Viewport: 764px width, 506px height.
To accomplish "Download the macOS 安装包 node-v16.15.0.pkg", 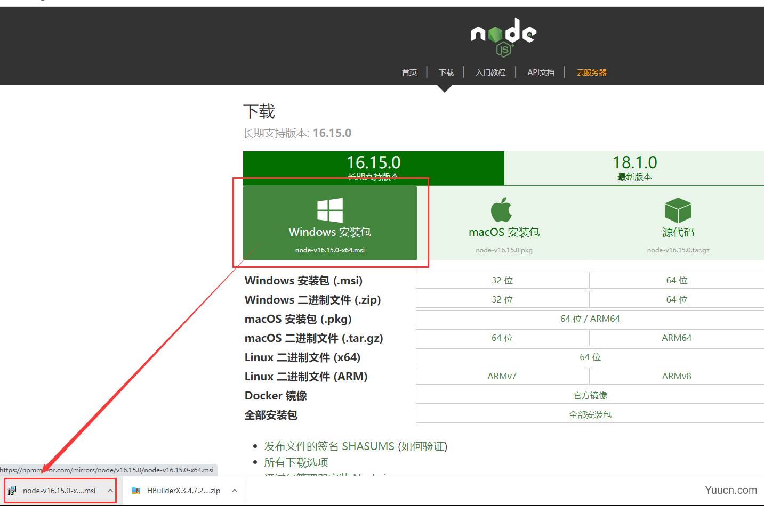I will tap(504, 223).
